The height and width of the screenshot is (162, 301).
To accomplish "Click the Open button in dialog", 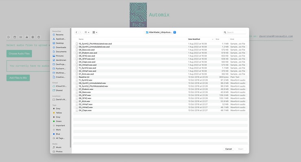I will pos(240,149).
